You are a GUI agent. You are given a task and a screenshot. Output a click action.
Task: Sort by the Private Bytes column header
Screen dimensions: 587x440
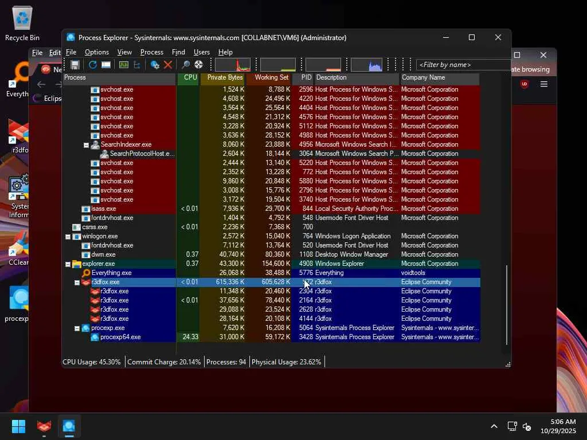coord(223,77)
